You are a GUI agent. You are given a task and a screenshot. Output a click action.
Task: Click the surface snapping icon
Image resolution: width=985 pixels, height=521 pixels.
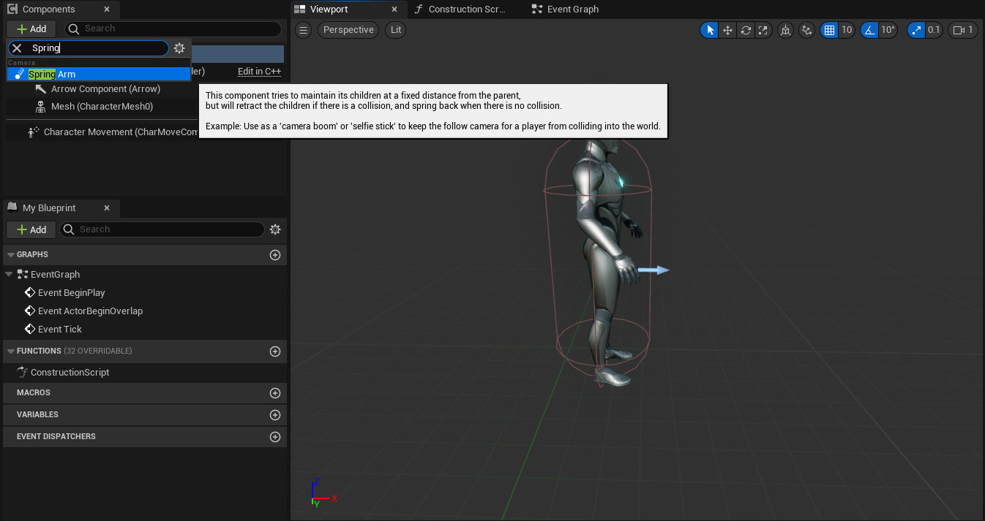click(806, 30)
